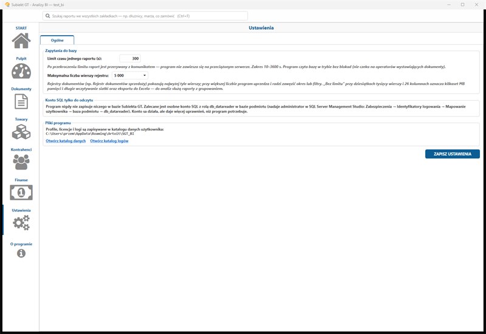Open the Kontrahenci people icon
The image size is (486, 334).
pyautogui.click(x=21, y=162)
